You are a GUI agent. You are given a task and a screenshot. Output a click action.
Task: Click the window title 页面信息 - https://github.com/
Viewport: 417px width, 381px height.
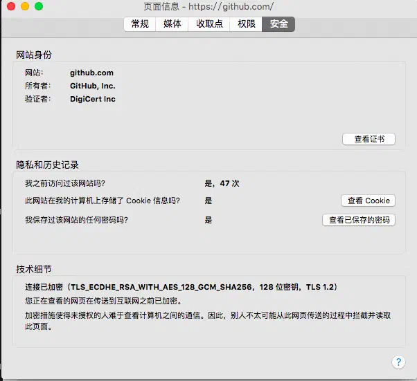[x=208, y=6]
